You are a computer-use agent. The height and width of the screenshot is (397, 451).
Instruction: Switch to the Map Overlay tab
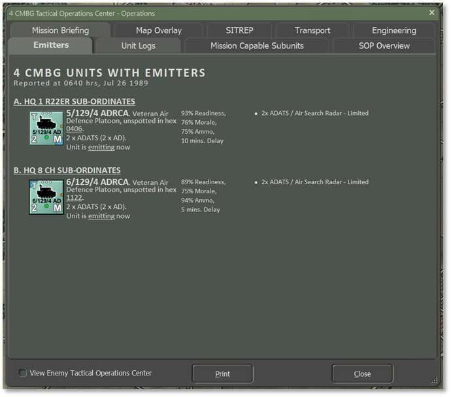click(x=158, y=31)
